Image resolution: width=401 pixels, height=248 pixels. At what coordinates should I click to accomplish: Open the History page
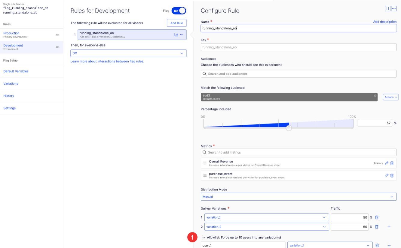point(9,96)
